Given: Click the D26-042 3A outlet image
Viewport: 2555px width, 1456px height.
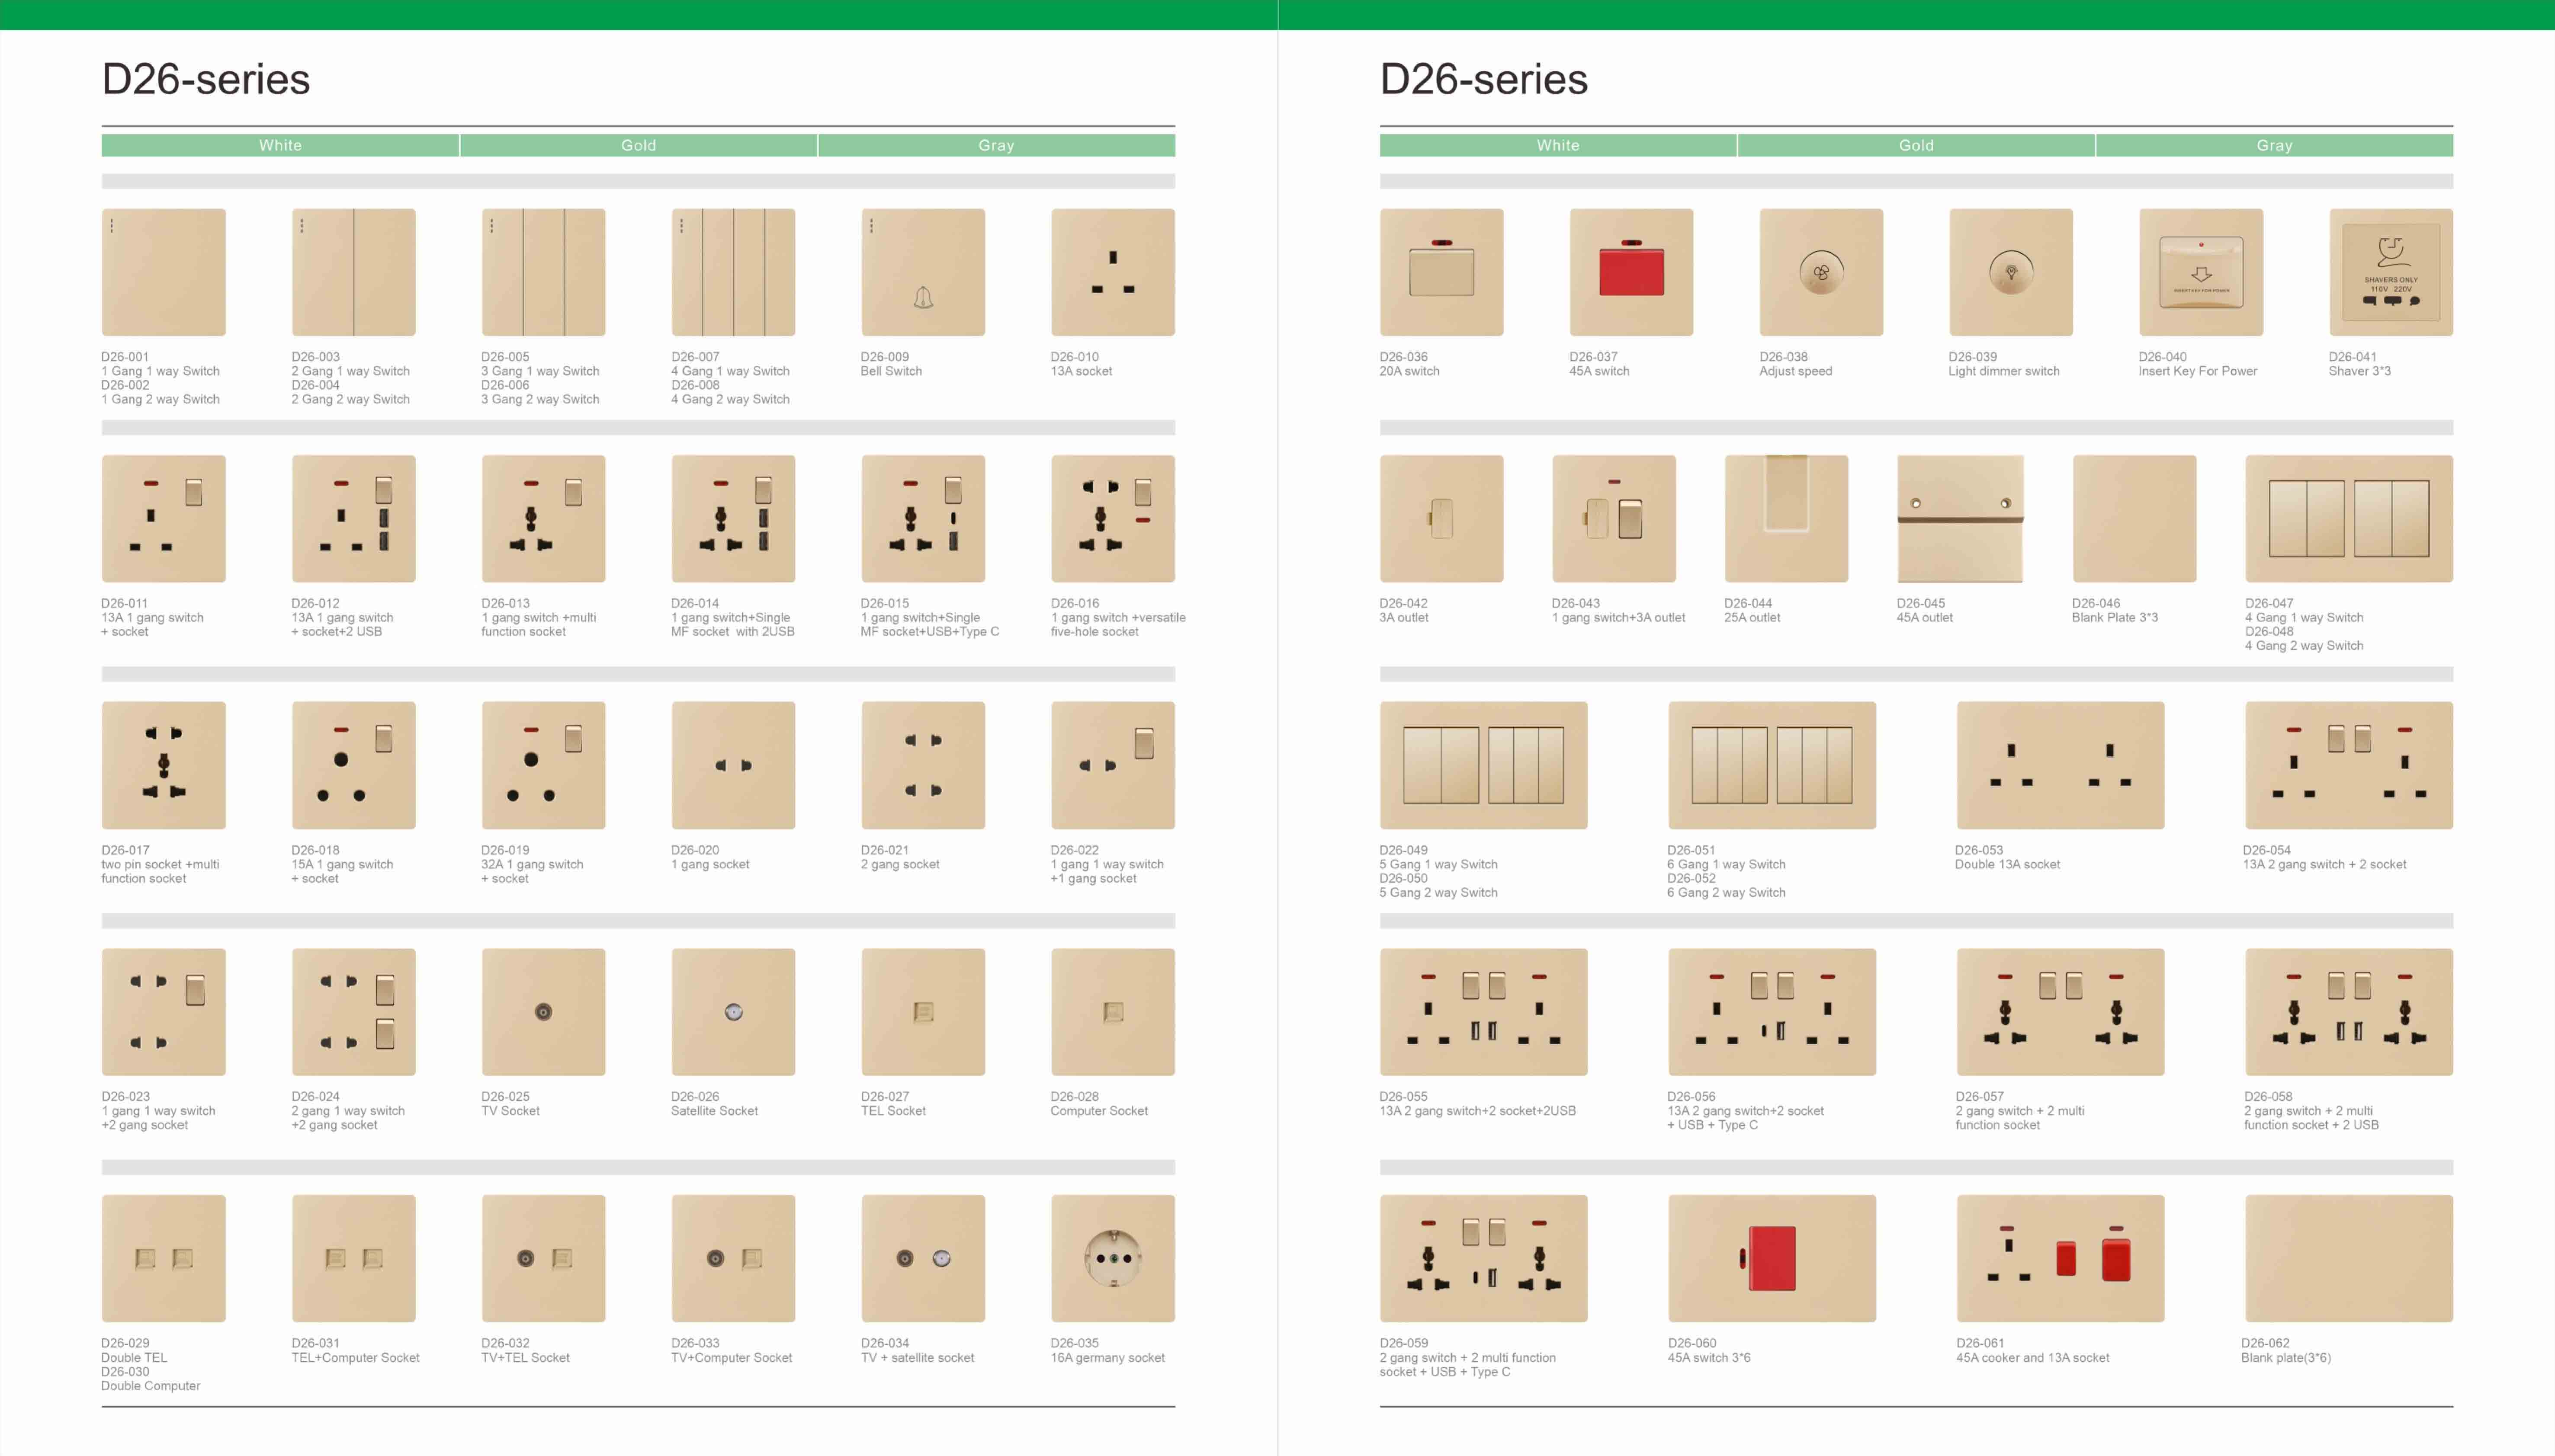Looking at the screenshot, I should (1441, 519).
